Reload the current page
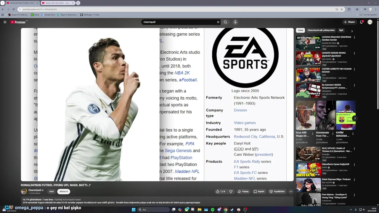Screen dimensions: 379x213 13,9
